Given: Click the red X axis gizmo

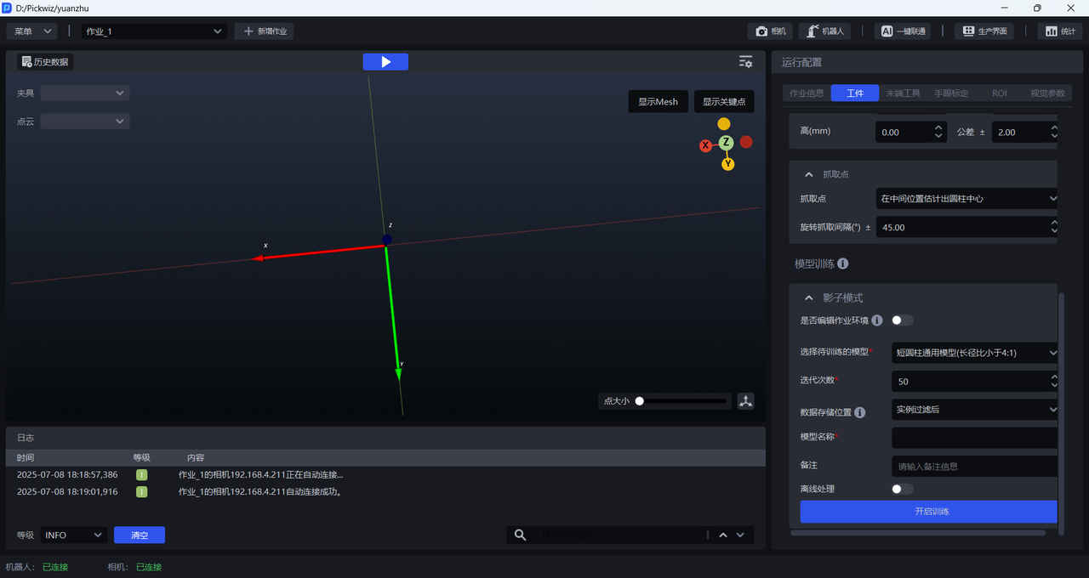Looking at the screenshot, I should [705, 146].
